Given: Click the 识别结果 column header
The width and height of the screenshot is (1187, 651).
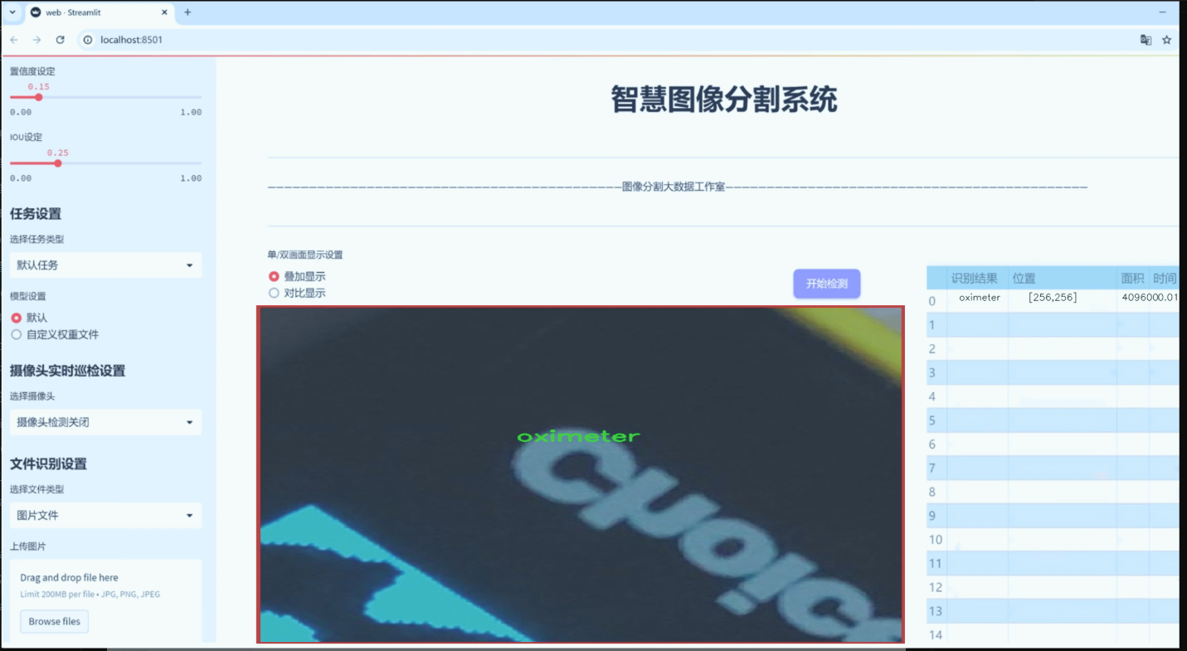Looking at the screenshot, I should 975,278.
